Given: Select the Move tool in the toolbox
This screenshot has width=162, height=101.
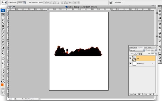Looking at the screenshot, I should click(3, 14).
